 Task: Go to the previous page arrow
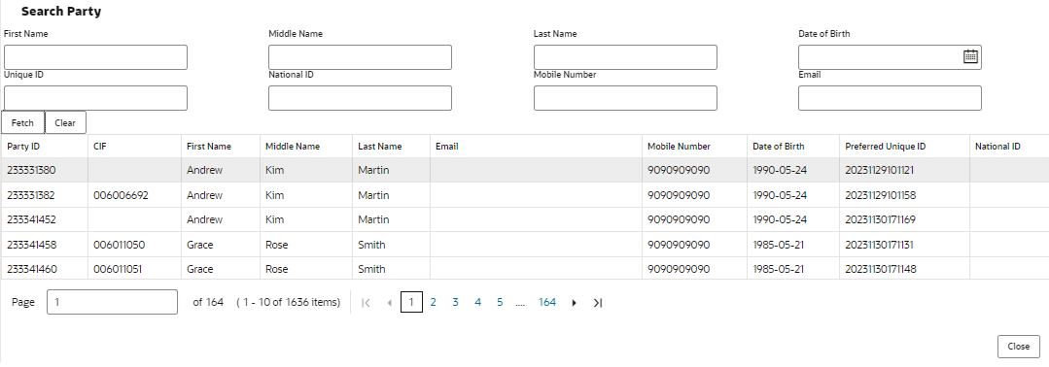[x=389, y=303]
